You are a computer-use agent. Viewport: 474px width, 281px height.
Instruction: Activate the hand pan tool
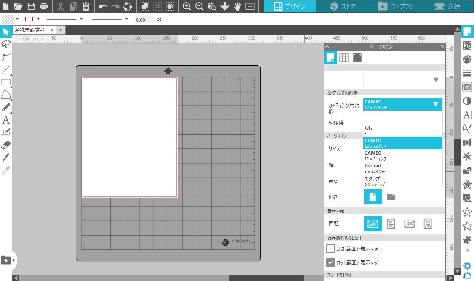point(237,6)
